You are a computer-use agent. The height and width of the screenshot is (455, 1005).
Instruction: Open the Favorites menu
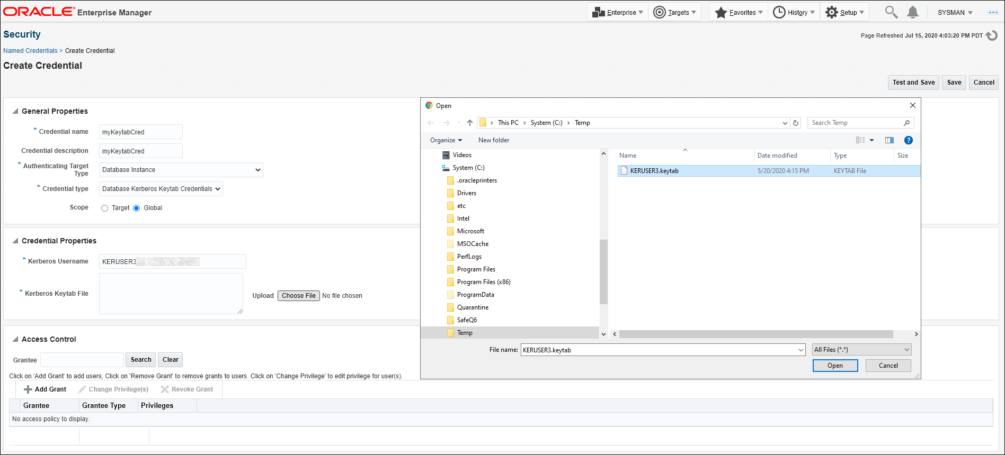coord(739,12)
